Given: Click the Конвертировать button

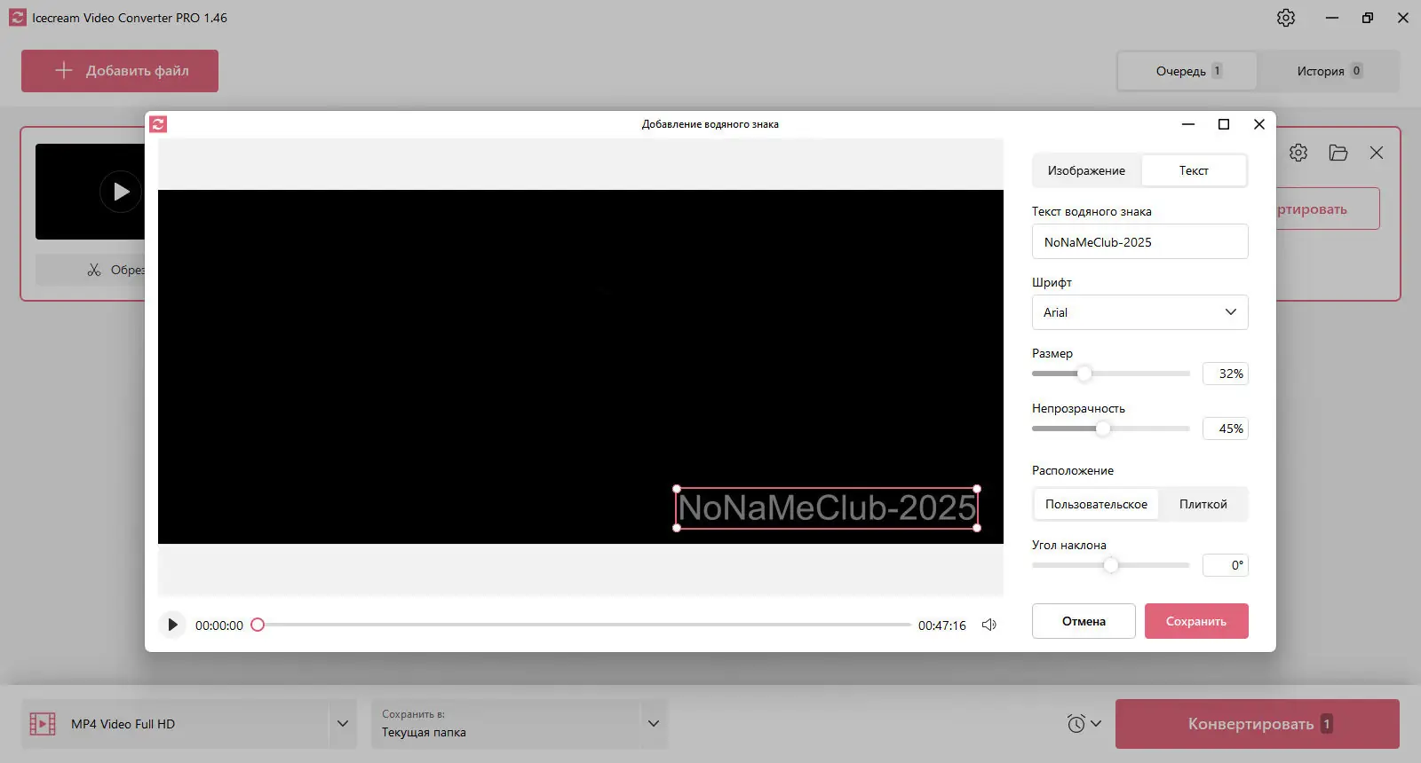Looking at the screenshot, I should [1258, 724].
